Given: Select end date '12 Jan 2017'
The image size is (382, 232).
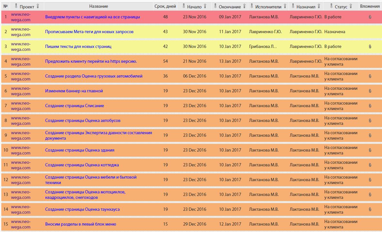Looking at the screenshot, I should (x=230, y=224).
